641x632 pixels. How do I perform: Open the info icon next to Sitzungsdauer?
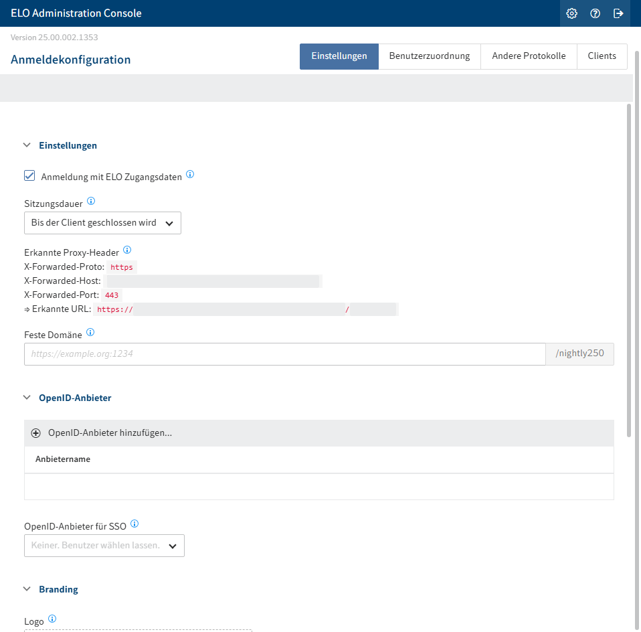pos(91,200)
